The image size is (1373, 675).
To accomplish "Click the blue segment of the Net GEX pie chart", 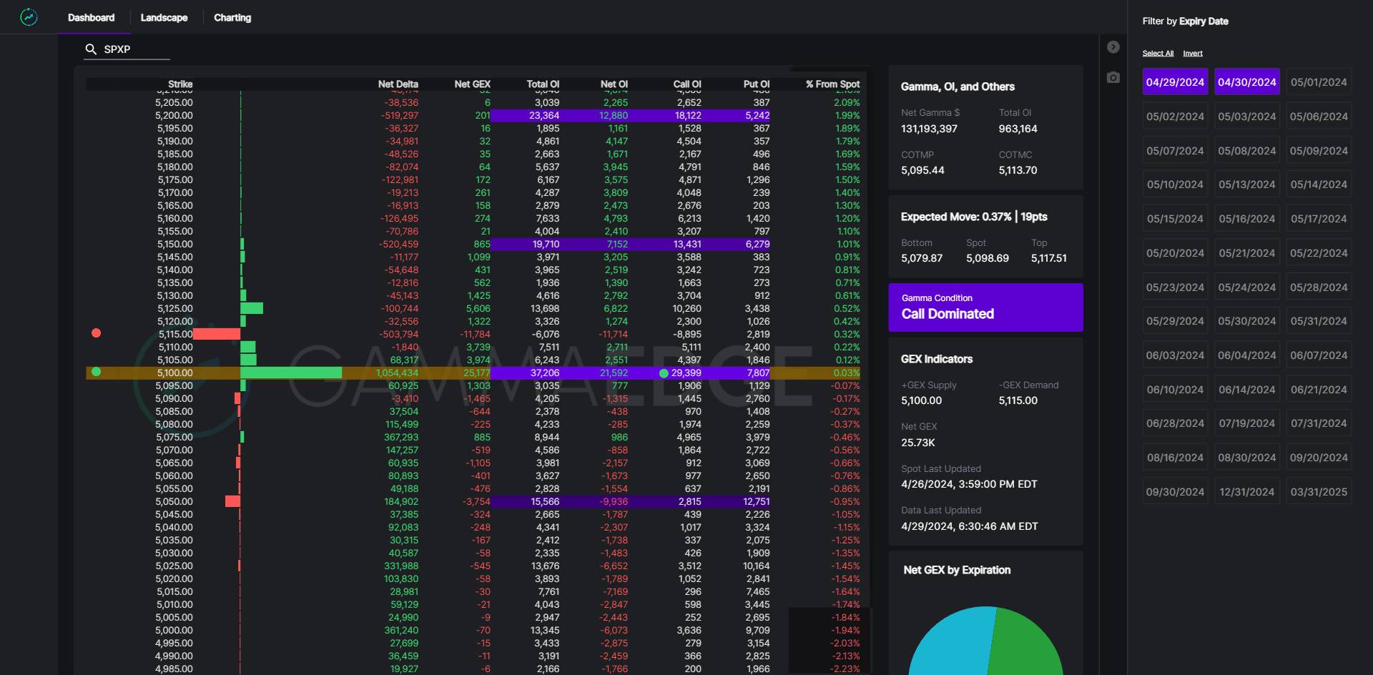I will point(948,647).
